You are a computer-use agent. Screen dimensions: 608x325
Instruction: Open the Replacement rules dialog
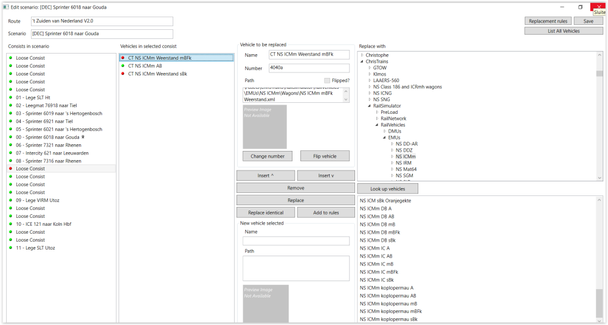click(548, 21)
